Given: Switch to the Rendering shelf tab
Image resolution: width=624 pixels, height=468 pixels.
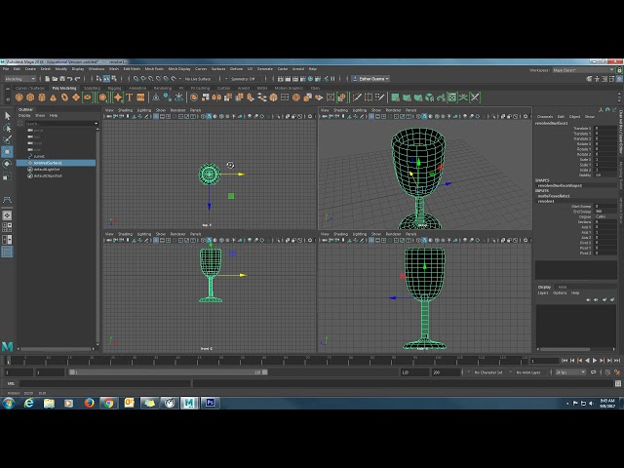Looking at the screenshot, I should (163, 88).
